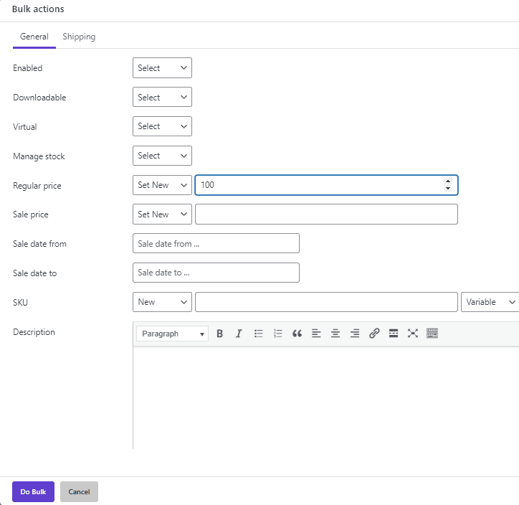The image size is (519, 505).
Task: Enable distraction-free fullscreen editor mode
Action: 413,334
